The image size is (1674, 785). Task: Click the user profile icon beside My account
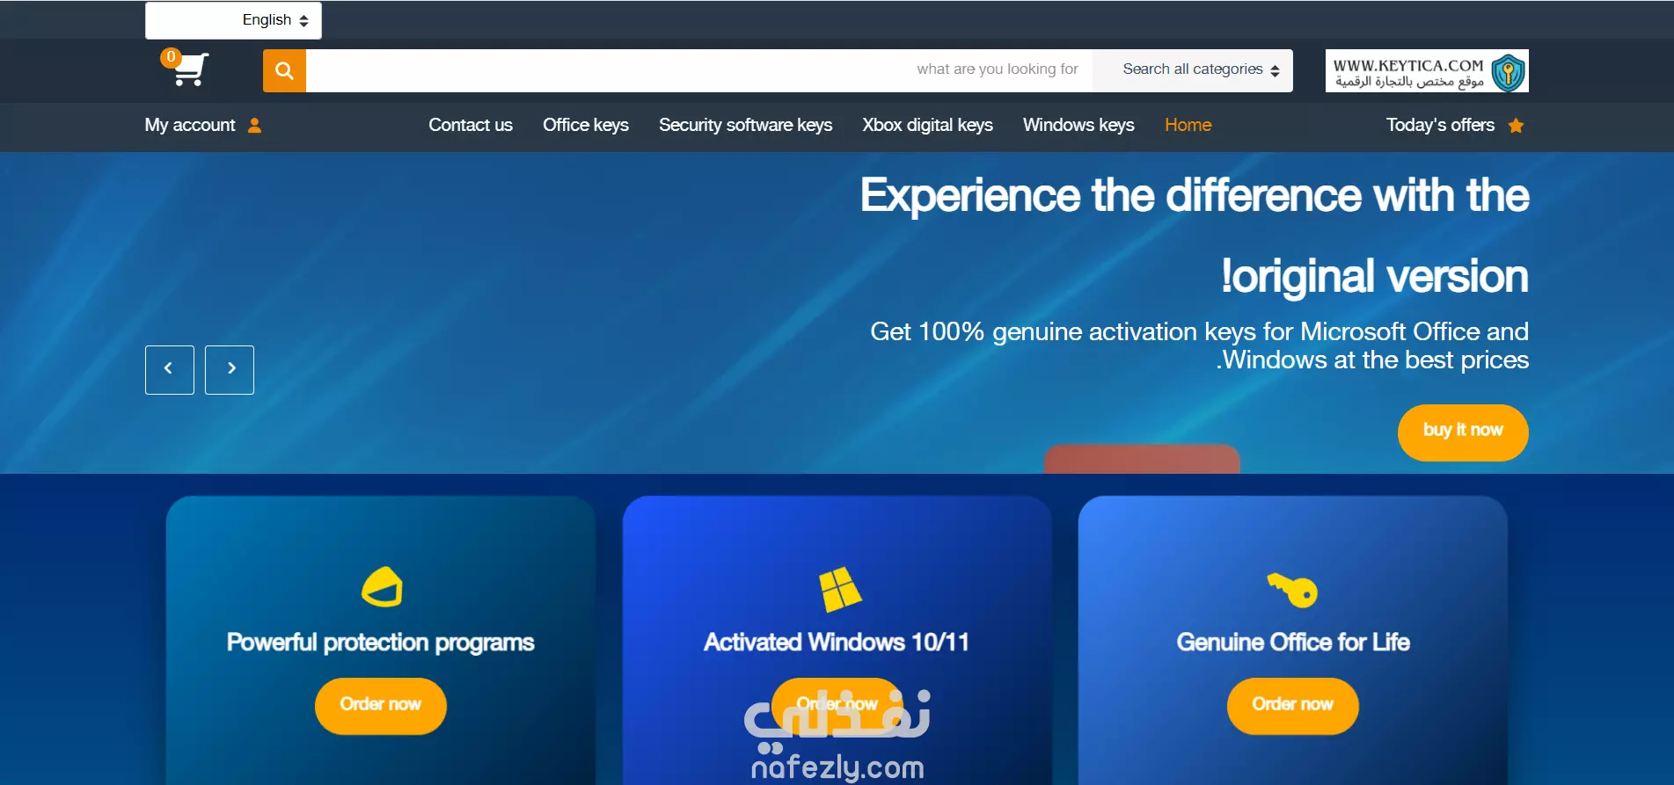(255, 125)
